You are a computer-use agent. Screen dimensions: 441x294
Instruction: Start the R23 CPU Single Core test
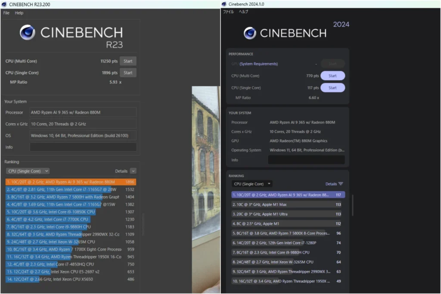(128, 73)
